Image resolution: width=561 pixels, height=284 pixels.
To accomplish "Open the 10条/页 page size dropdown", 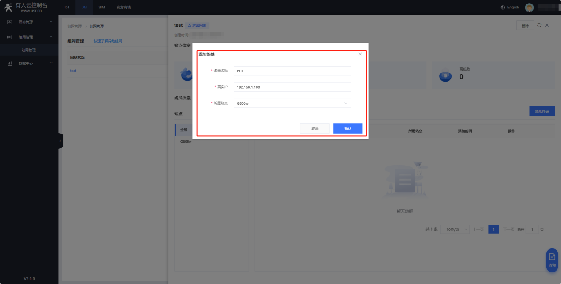I will (x=455, y=229).
